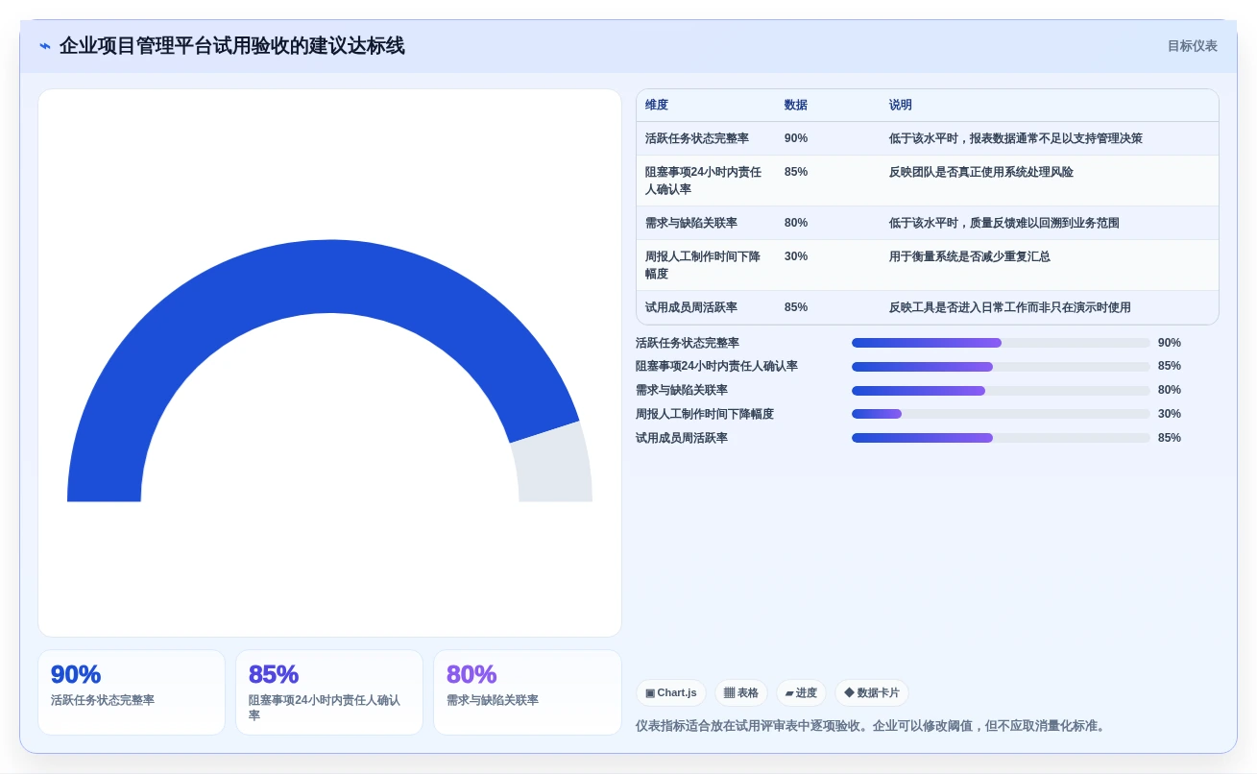Click 30% label beside the progress bar
1257x774 pixels.
1170,414
